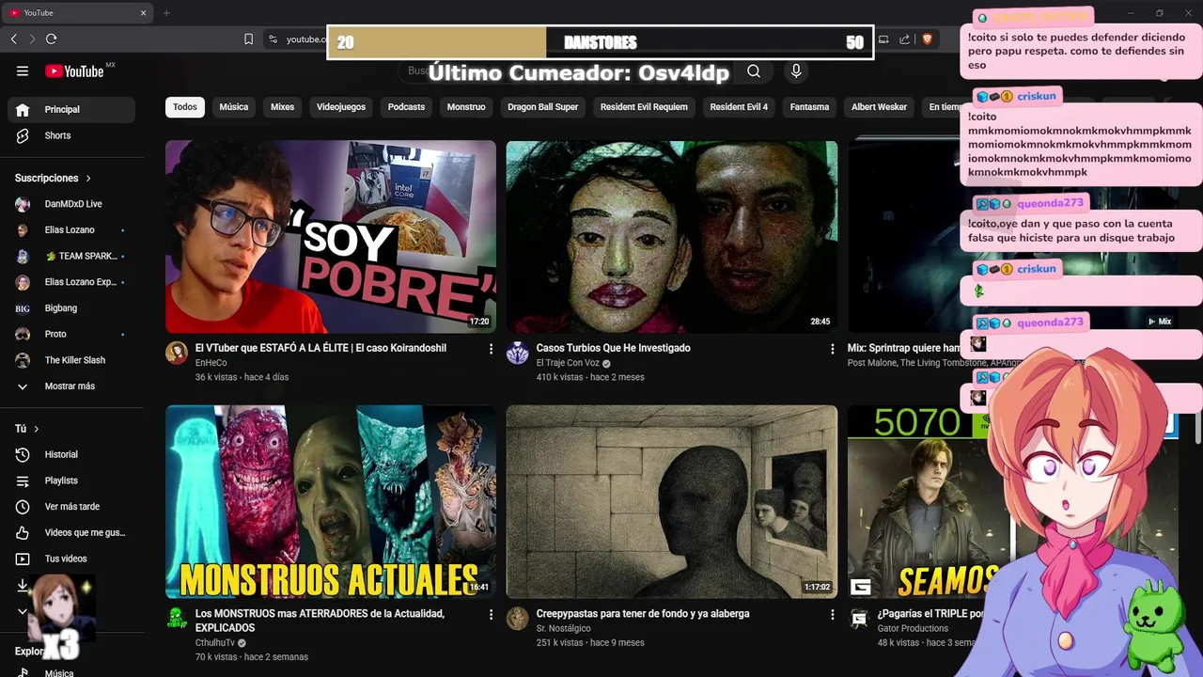
Task: Open a new browser tab with plus
Action: click(166, 13)
